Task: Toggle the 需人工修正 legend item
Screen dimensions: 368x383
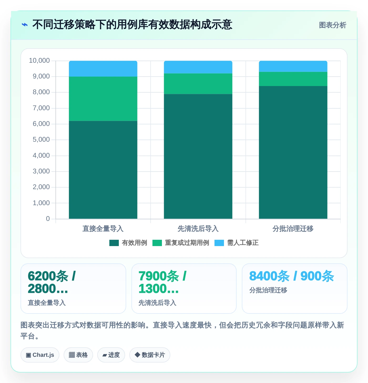Action: (x=237, y=243)
